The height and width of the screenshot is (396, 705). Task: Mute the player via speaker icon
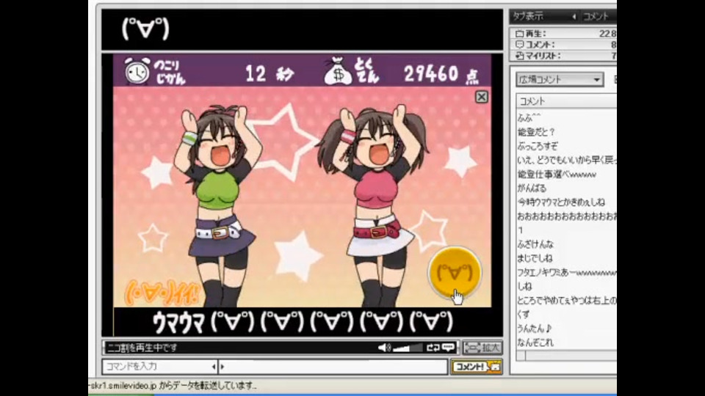383,348
